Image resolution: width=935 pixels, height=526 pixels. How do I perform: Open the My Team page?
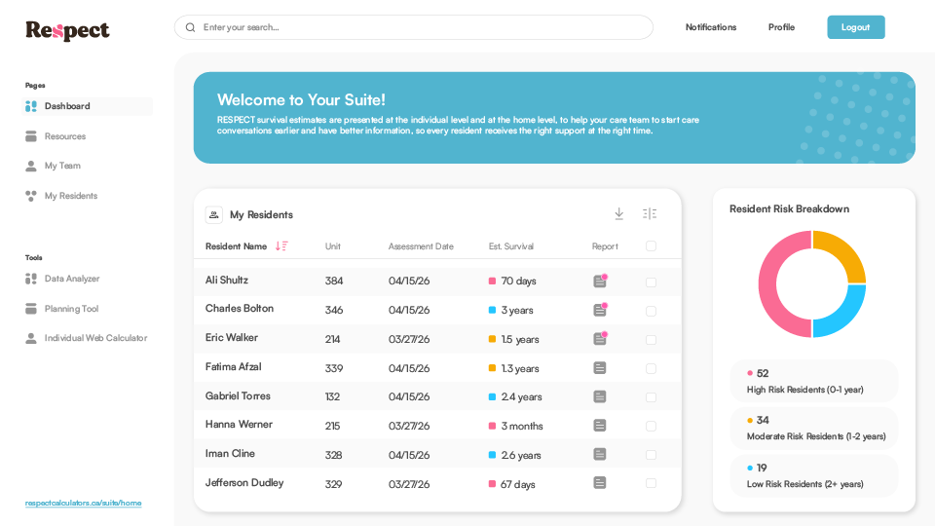click(62, 166)
